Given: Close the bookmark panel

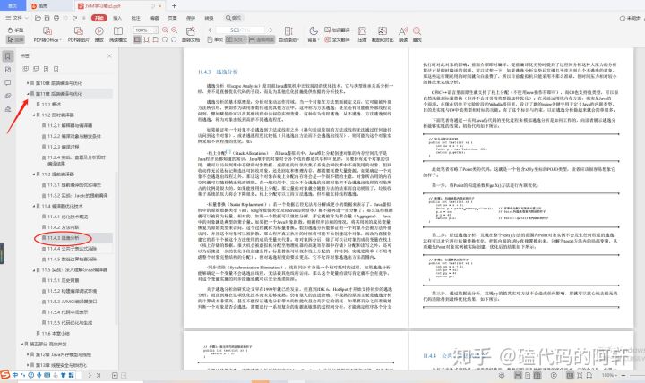Looking at the screenshot, I should pyautogui.click(x=109, y=55).
